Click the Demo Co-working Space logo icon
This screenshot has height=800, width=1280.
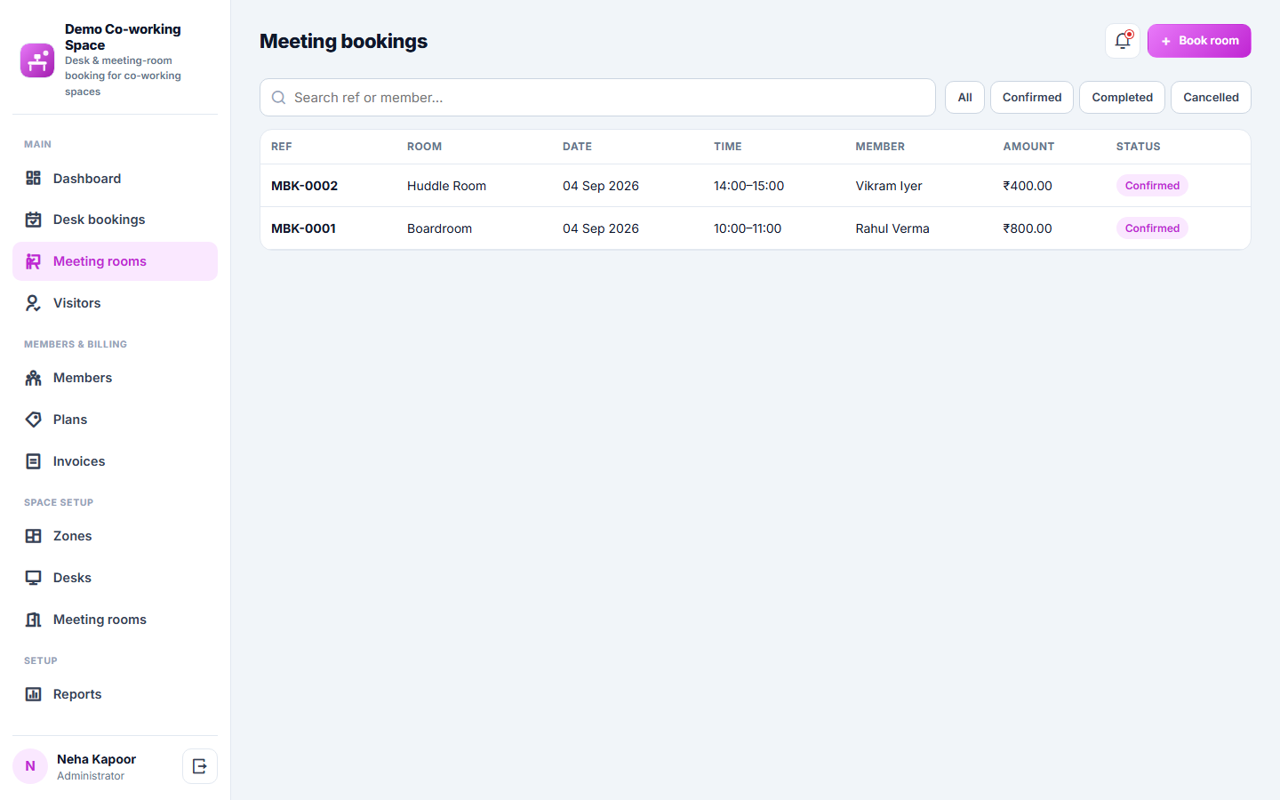pos(37,60)
